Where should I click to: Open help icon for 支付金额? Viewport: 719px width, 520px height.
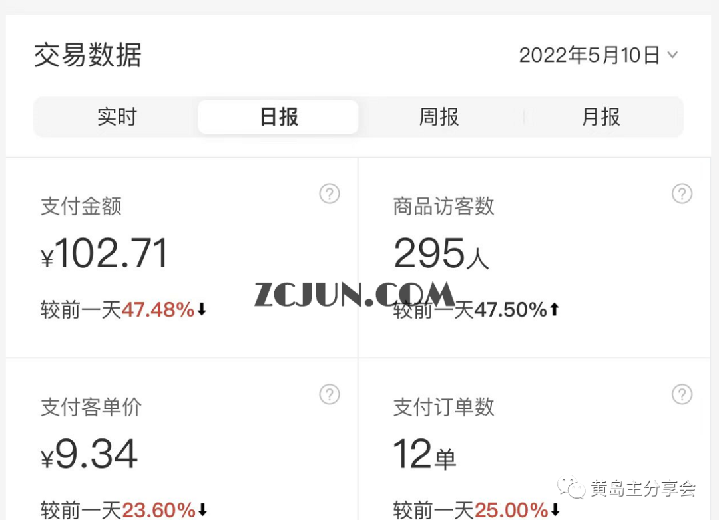click(x=330, y=194)
